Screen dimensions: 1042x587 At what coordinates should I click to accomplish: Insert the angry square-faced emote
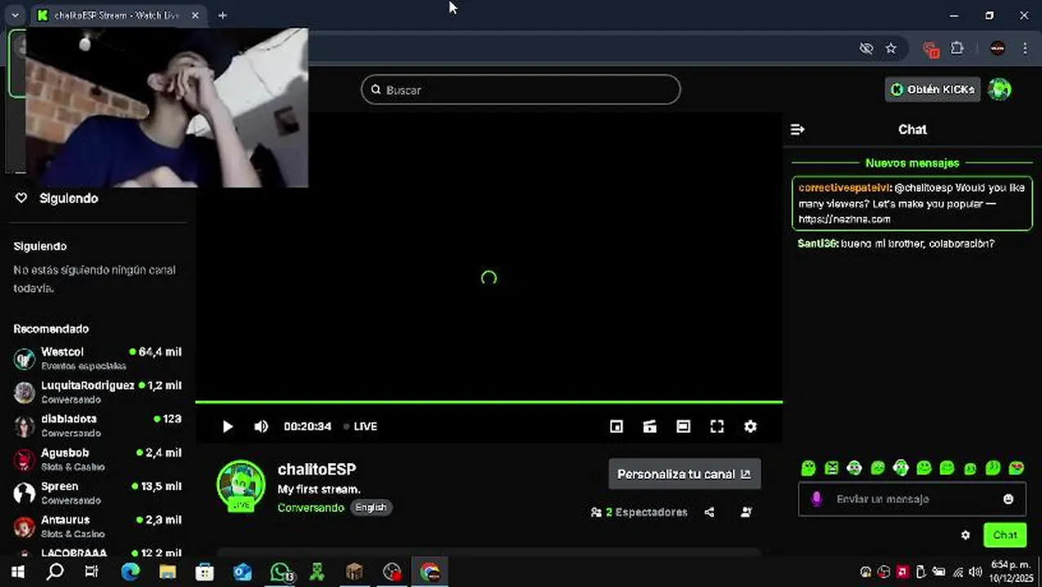[x=831, y=468]
